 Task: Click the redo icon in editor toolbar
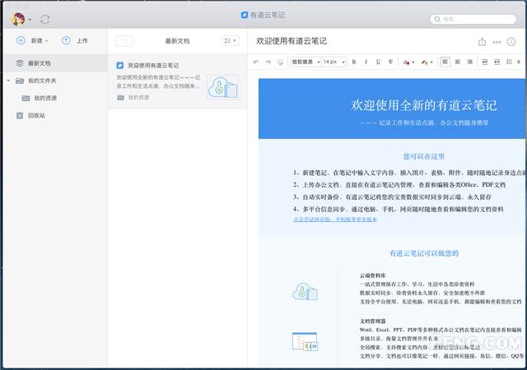[268, 62]
